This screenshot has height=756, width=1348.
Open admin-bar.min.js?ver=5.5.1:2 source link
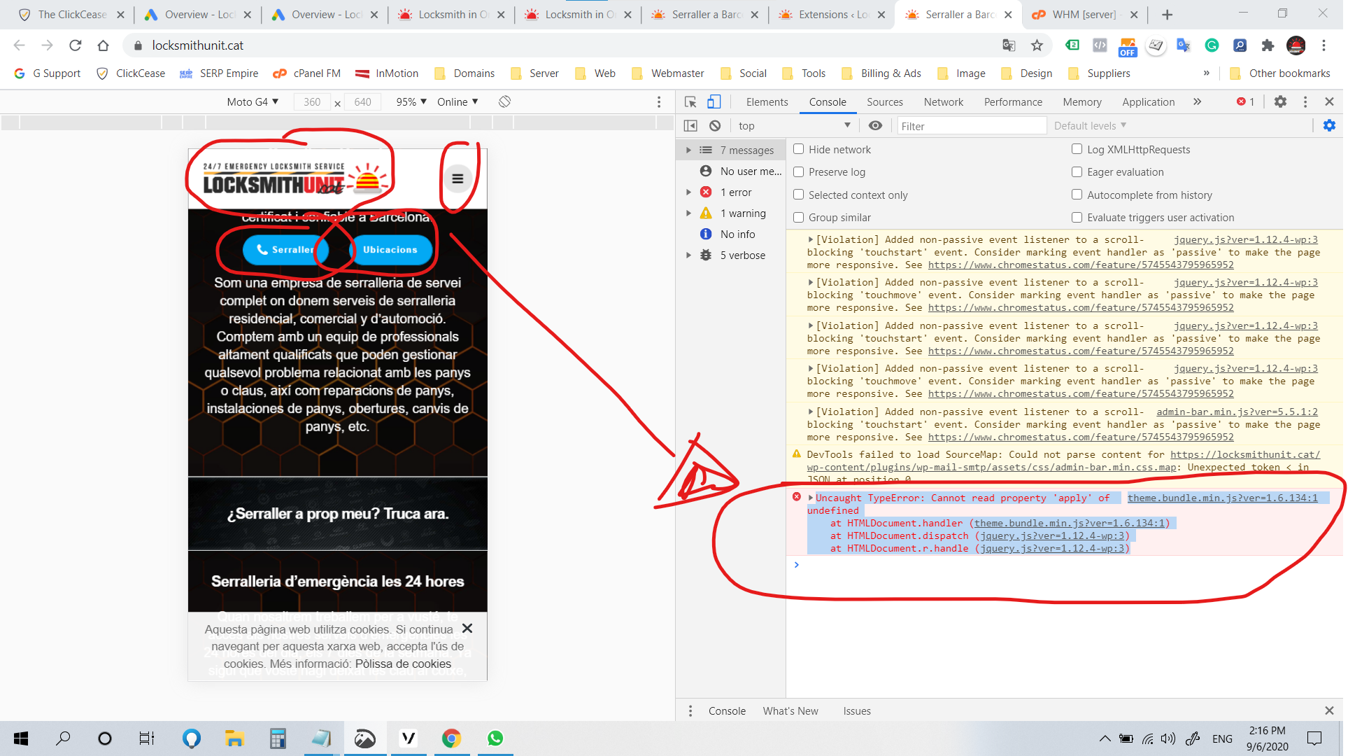pos(1237,412)
